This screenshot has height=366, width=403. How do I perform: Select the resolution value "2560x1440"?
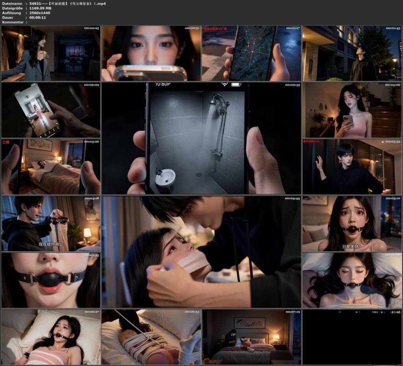pyautogui.click(x=40, y=13)
